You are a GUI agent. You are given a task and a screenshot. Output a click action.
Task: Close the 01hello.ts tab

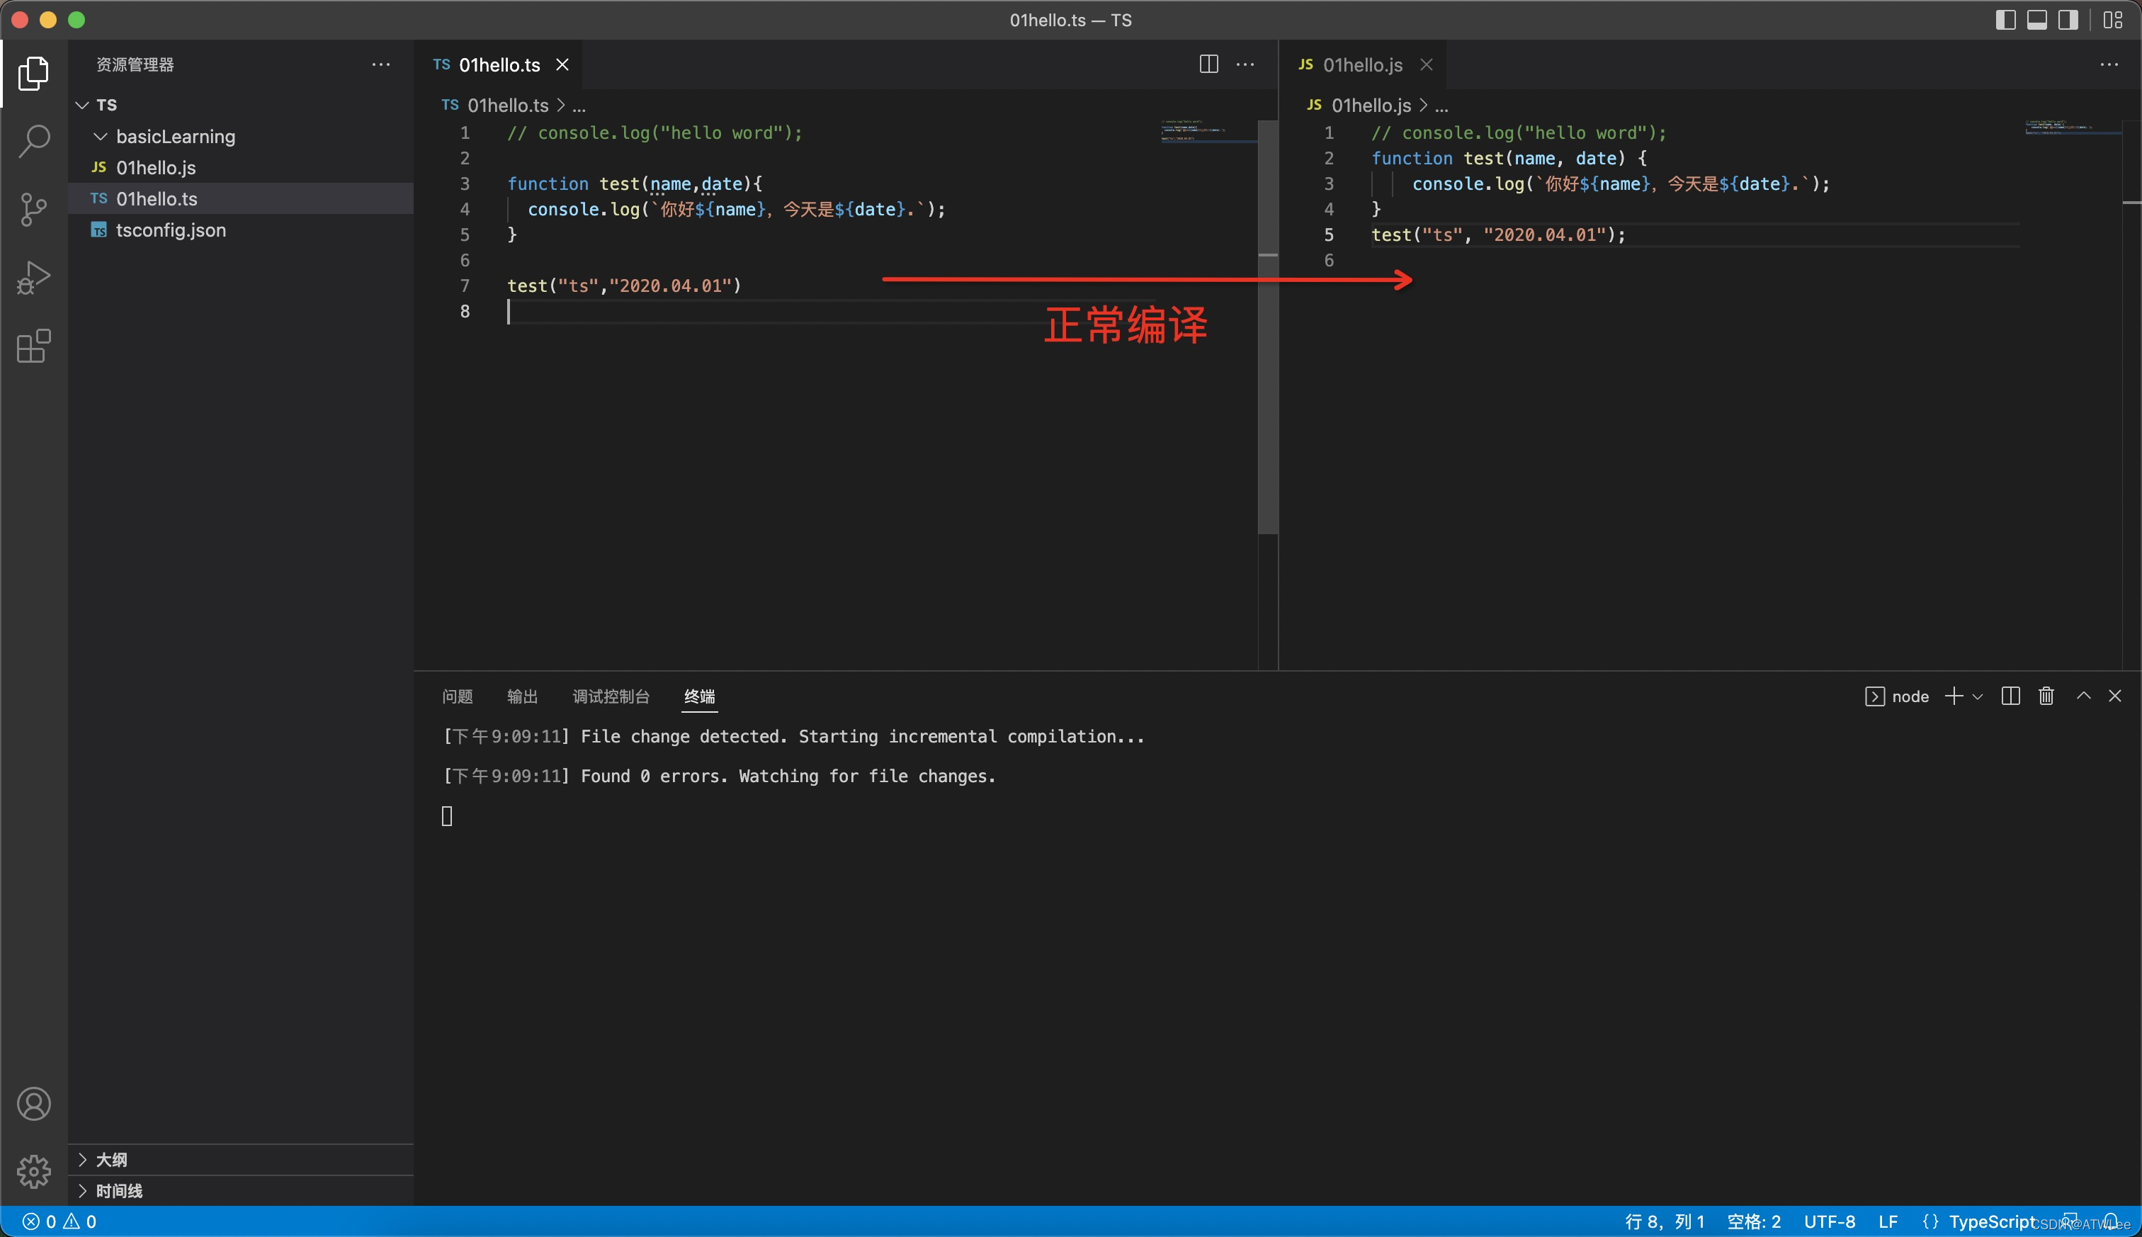562,64
